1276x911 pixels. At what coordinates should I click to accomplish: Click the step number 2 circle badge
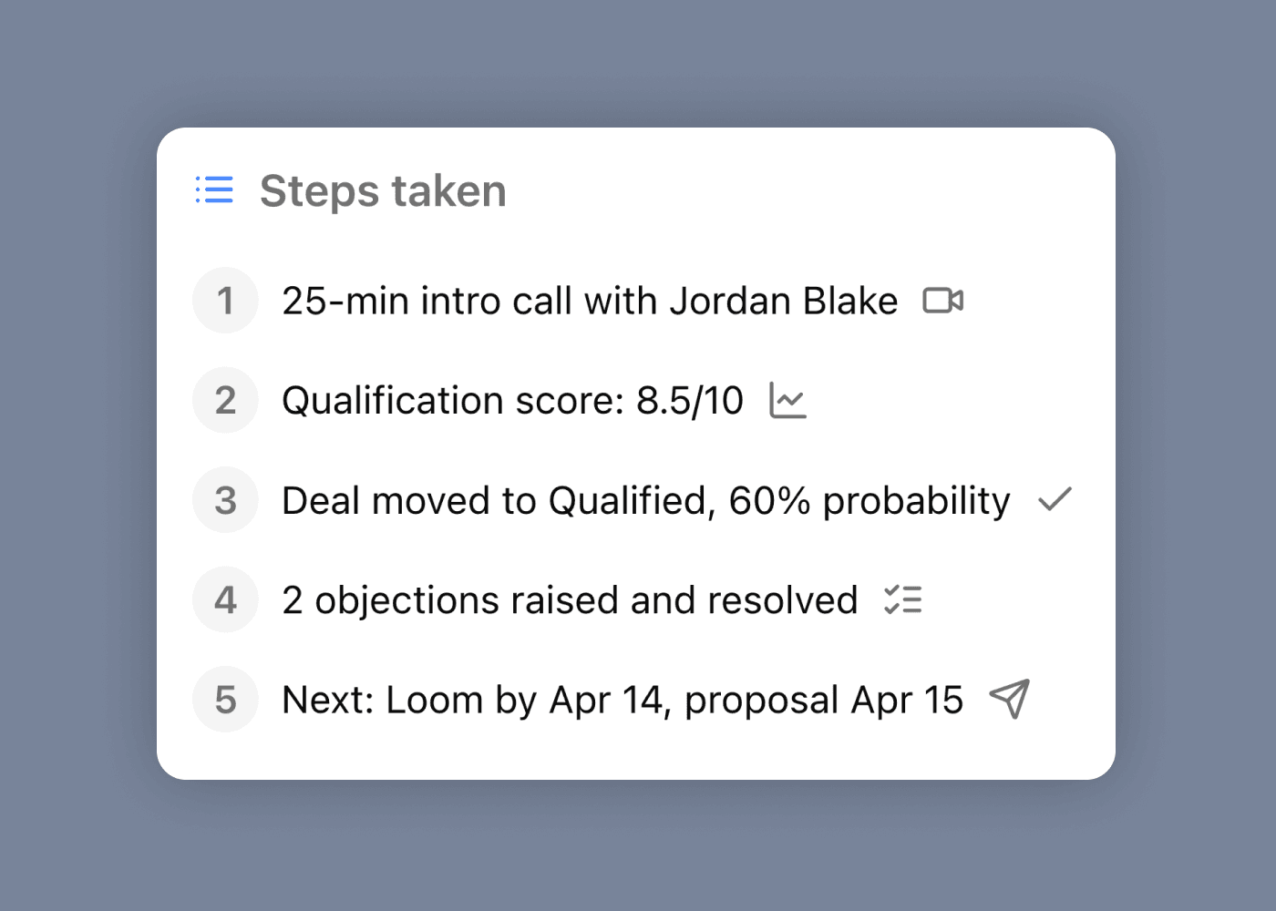225,401
